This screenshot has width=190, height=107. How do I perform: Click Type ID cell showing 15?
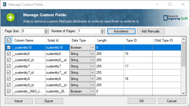tap(138, 54)
